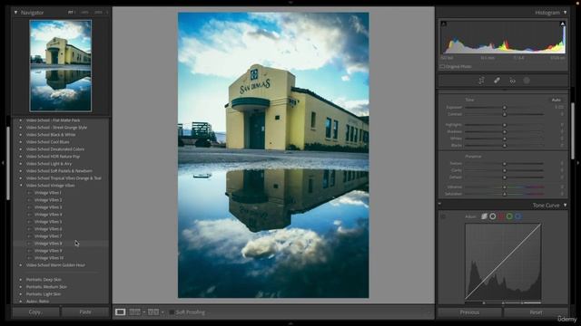Click Auto tone button
The image size is (581, 326).
click(556, 100)
